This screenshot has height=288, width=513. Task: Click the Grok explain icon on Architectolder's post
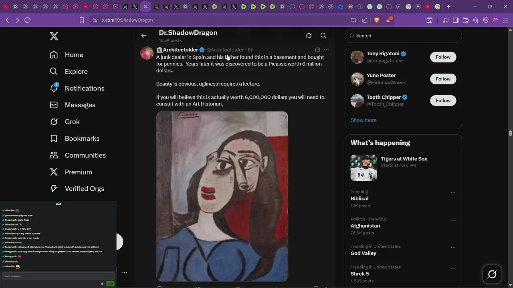pyautogui.click(x=317, y=50)
